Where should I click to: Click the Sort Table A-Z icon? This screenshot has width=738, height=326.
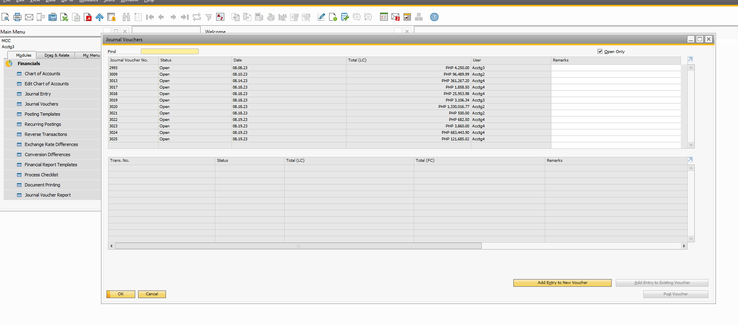tap(220, 17)
